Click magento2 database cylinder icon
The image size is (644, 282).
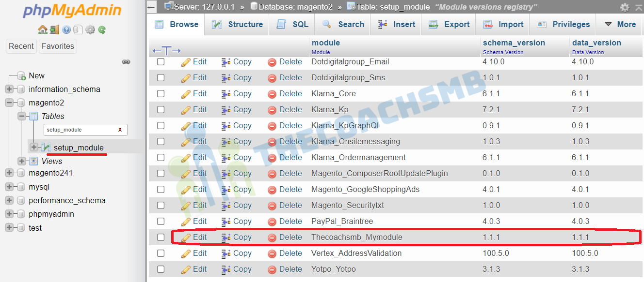point(21,103)
